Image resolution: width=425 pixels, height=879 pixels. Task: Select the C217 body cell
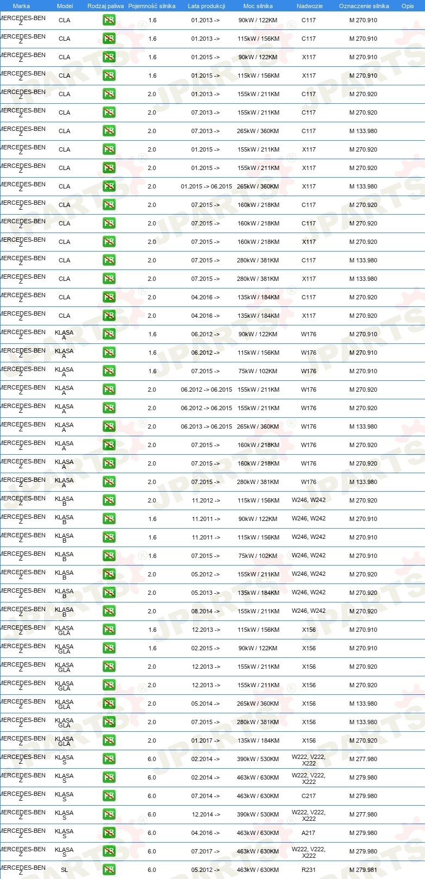coord(309,796)
